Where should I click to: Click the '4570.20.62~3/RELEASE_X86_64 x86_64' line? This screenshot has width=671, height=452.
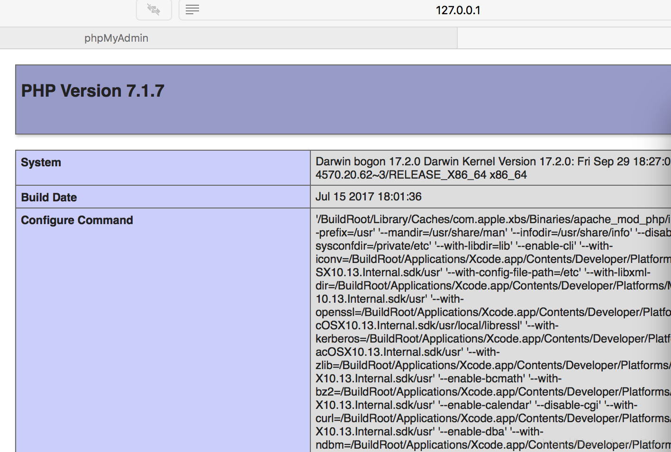[421, 175]
